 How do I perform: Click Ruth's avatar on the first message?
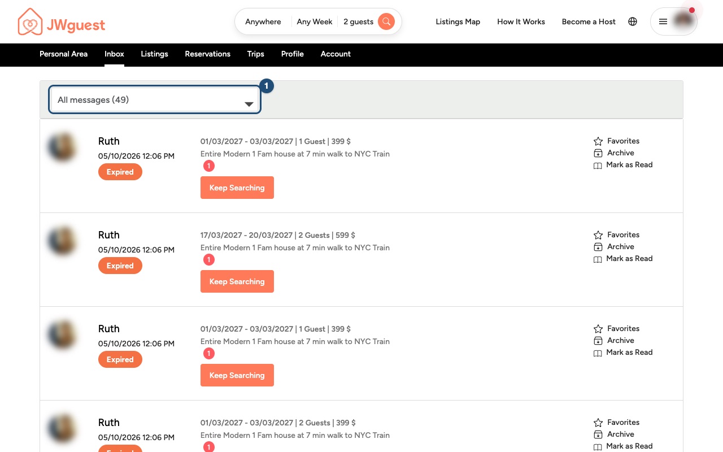tap(62, 147)
